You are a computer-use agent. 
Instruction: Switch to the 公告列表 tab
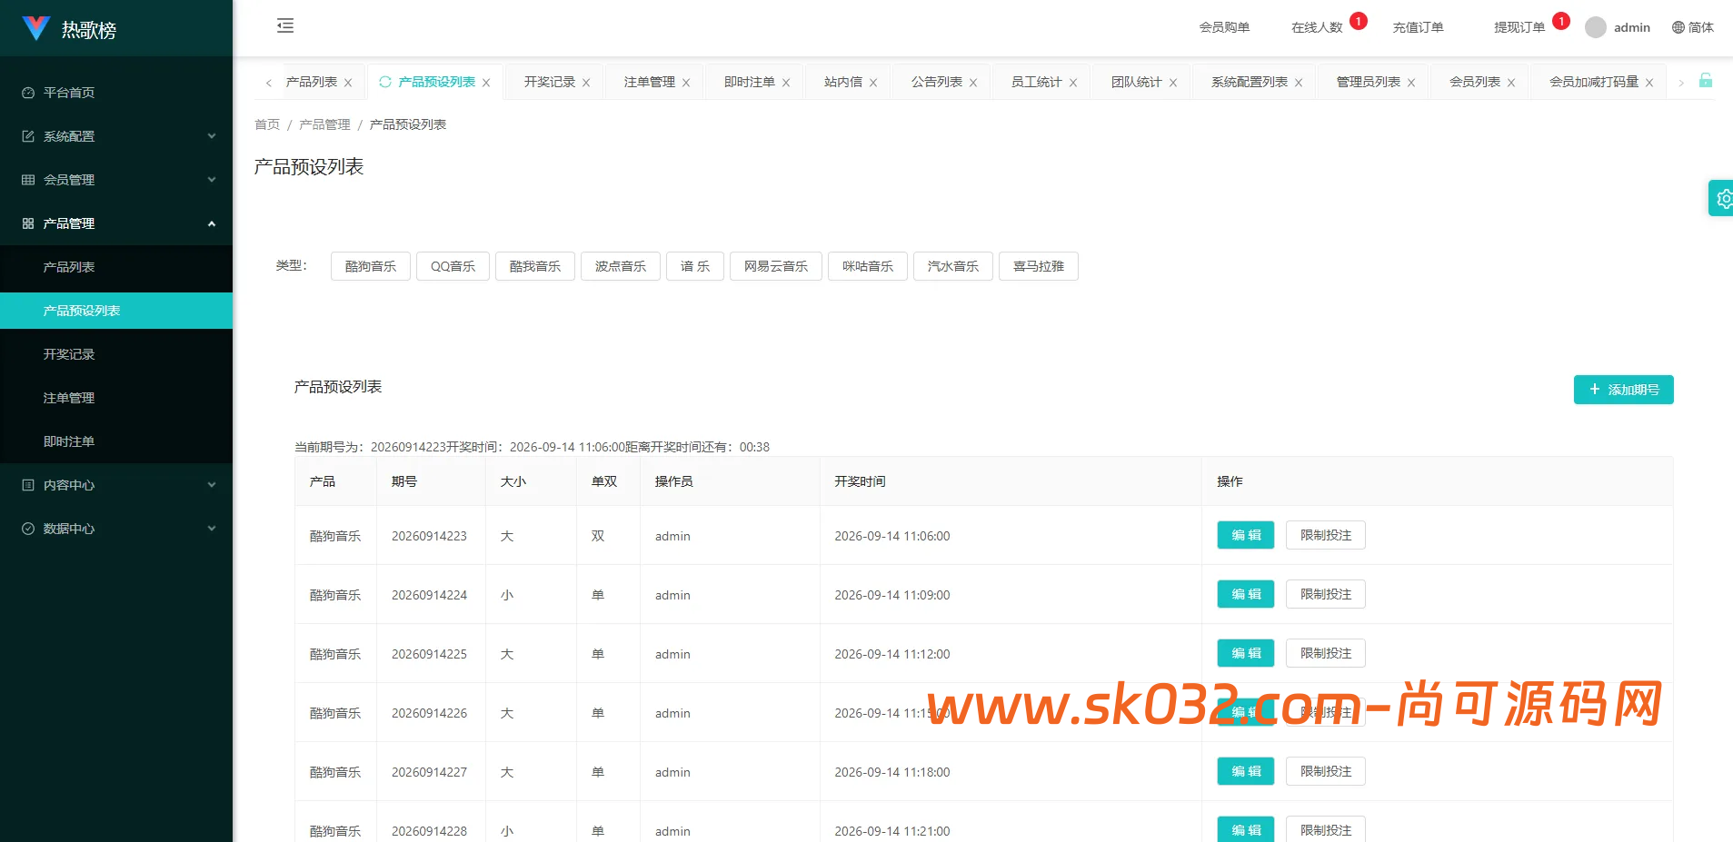pos(937,82)
